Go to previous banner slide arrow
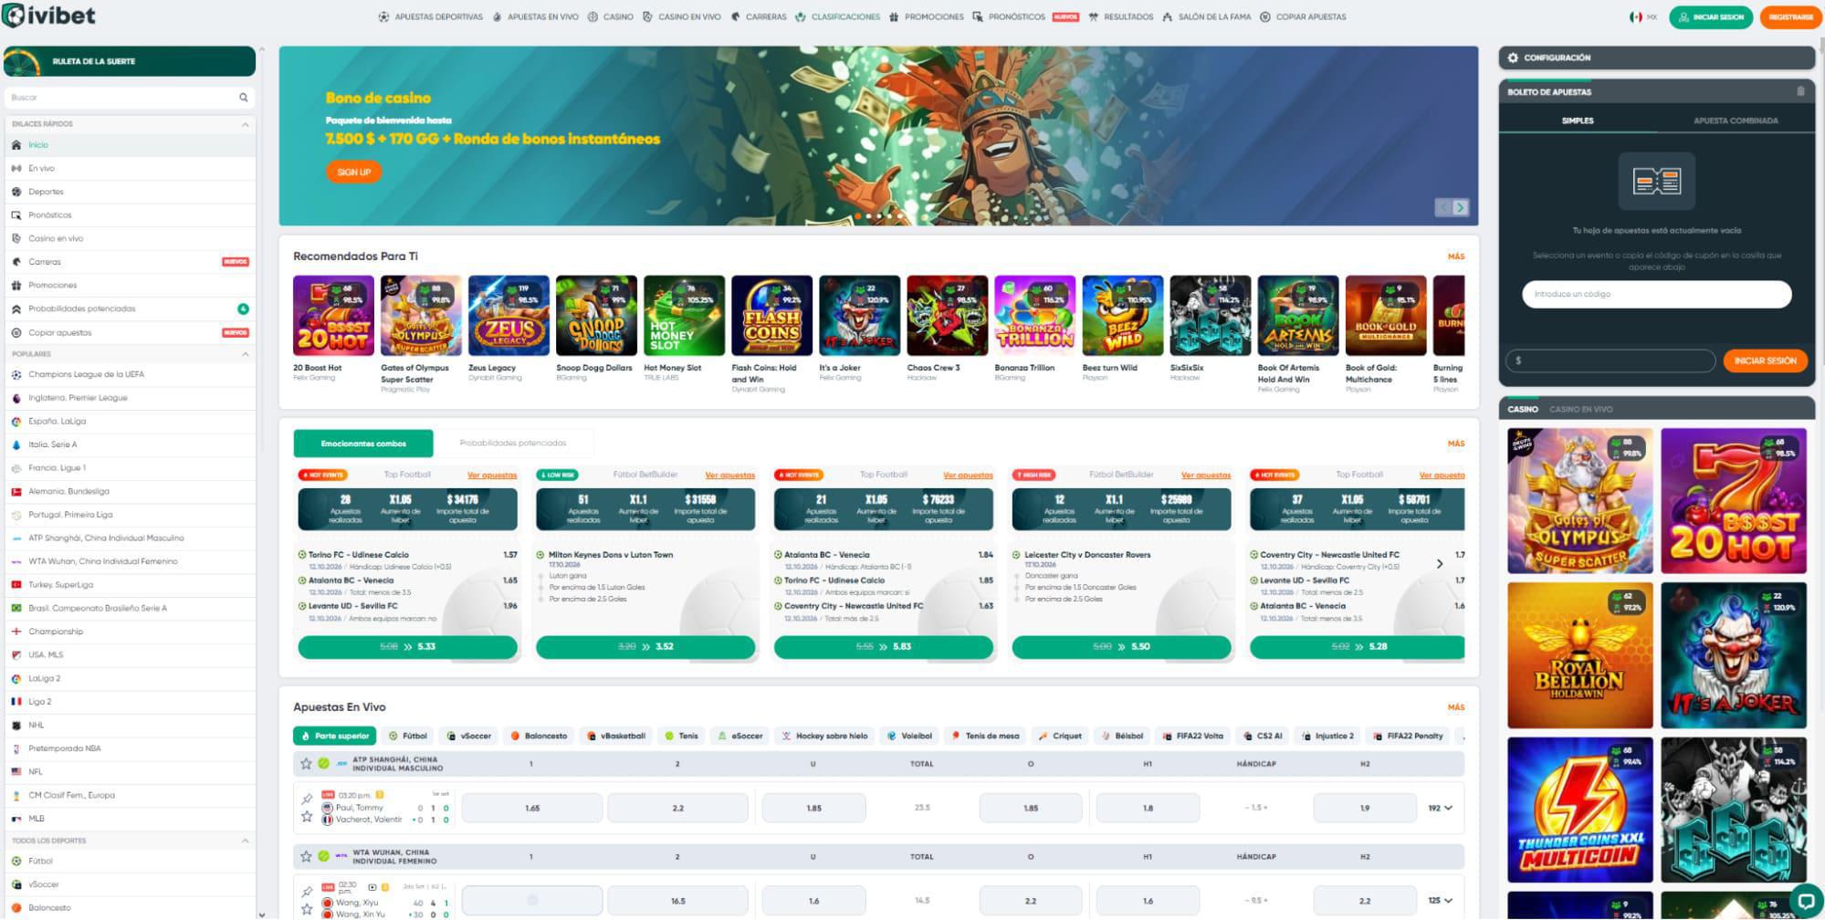Screen dimensions: 1825x920 (x=1443, y=207)
